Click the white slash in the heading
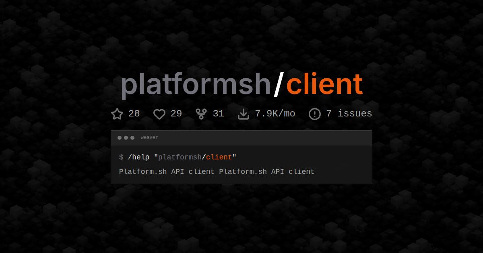Screen dimensions: 483x253 click(x=279, y=84)
